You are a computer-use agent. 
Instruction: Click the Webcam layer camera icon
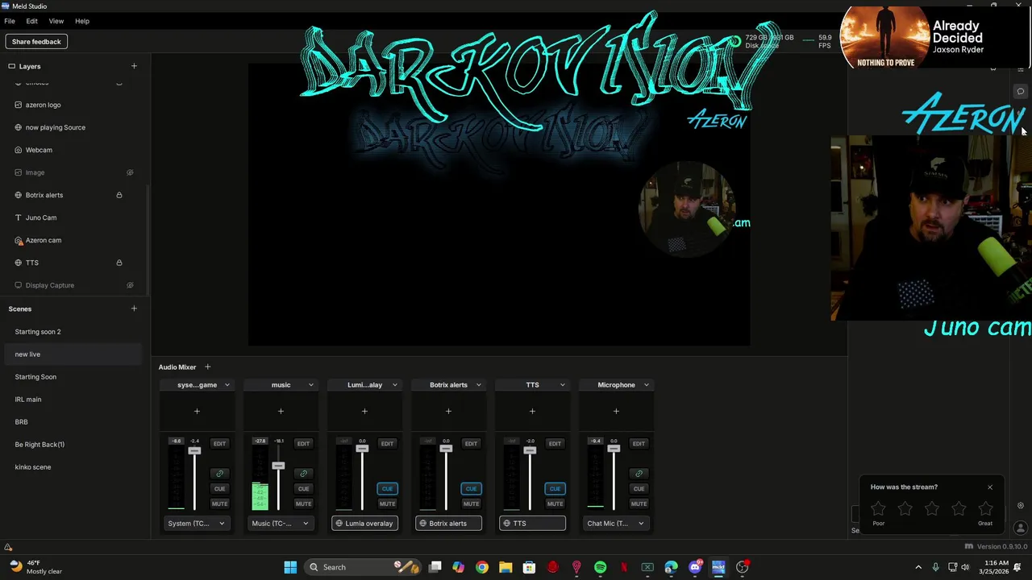click(19, 150)
